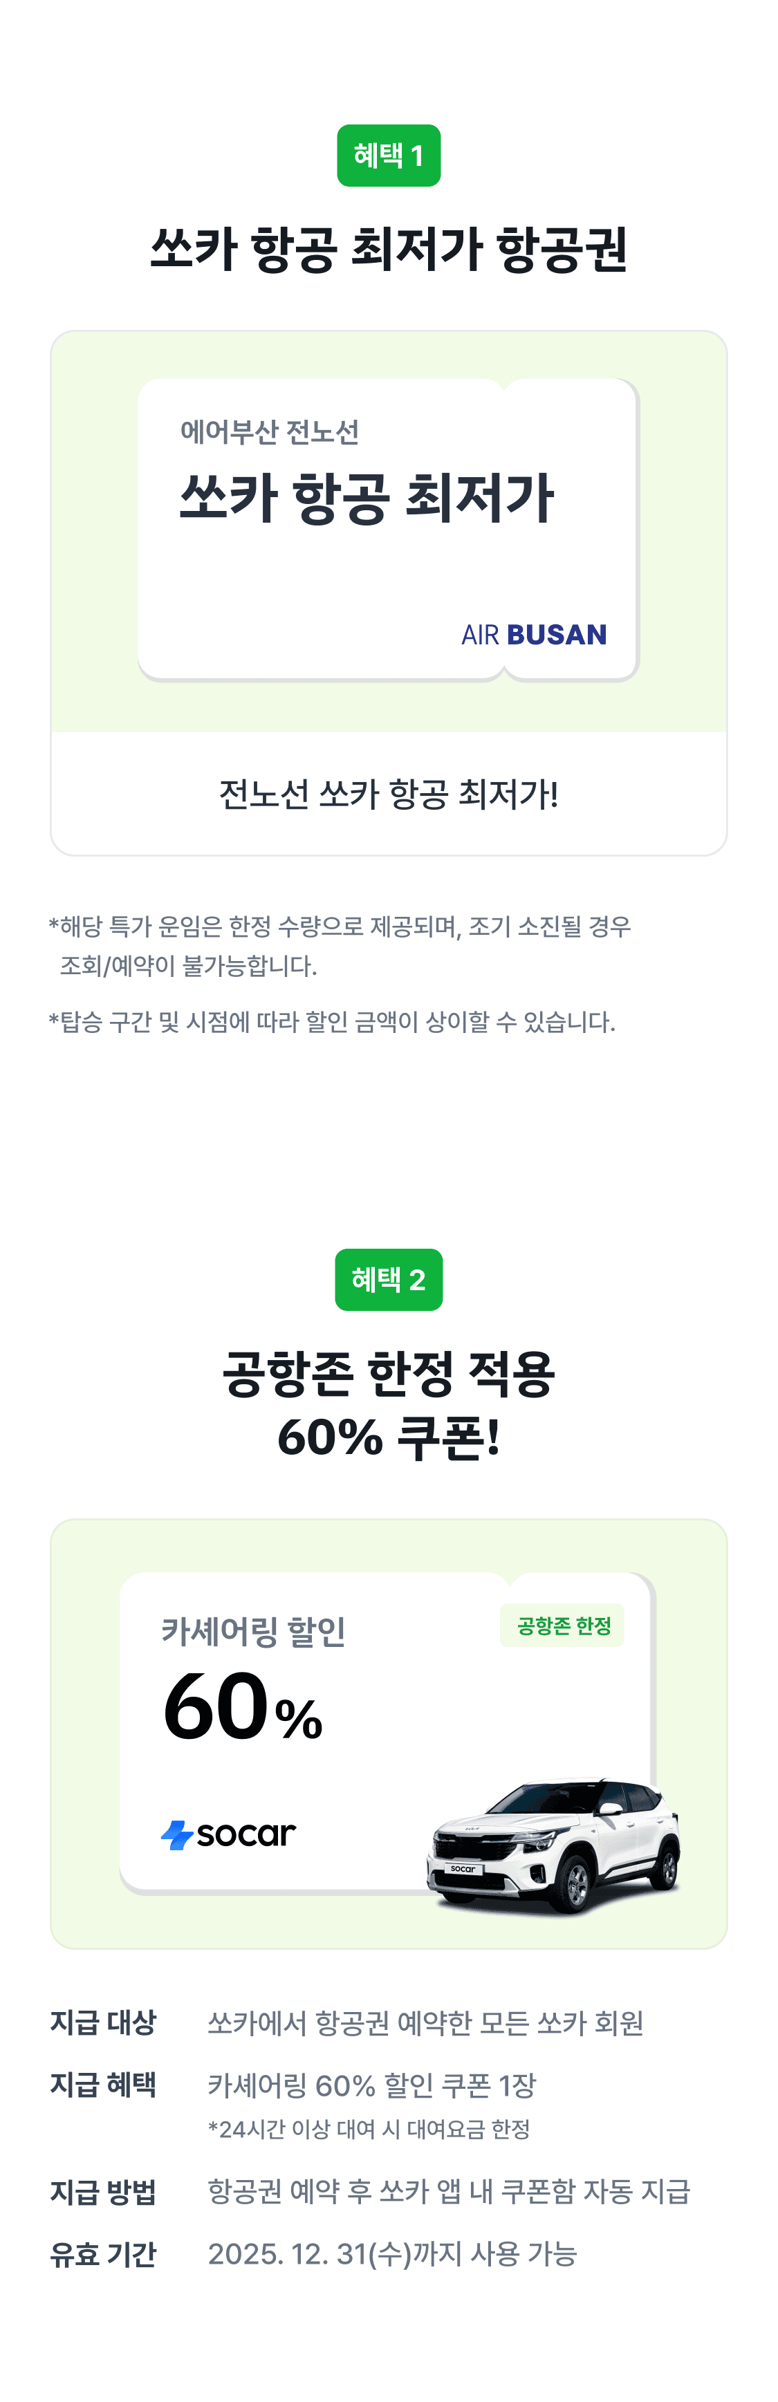Viewport: 778px width, 2402px height.
Task: Click the 지급 혜택 row label
Action: pyautogui.click(x=104, y=2084)
